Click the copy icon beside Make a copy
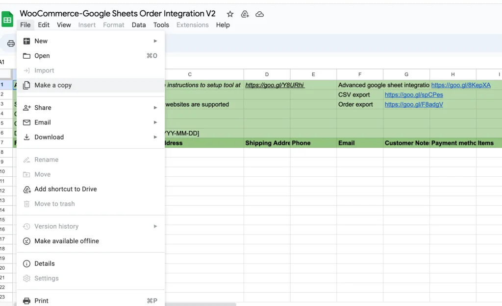 tap(26, 85)
